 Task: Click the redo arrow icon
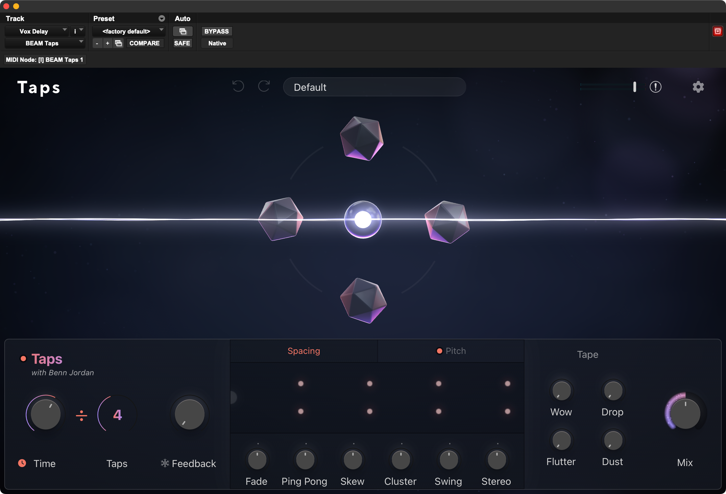(264, 86)
